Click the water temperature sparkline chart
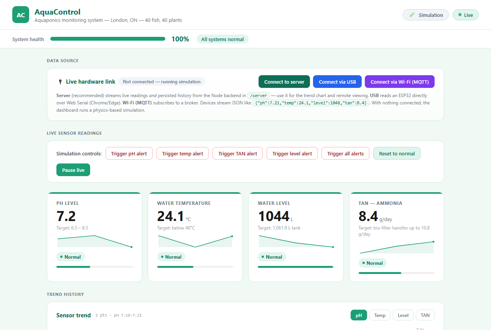 pos(195,241)
